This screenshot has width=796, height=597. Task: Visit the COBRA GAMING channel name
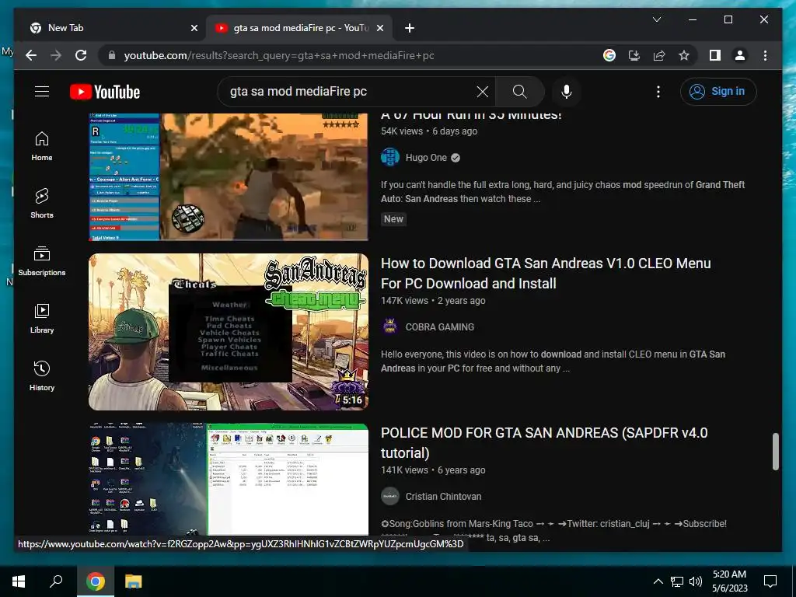tap(440, 327)
